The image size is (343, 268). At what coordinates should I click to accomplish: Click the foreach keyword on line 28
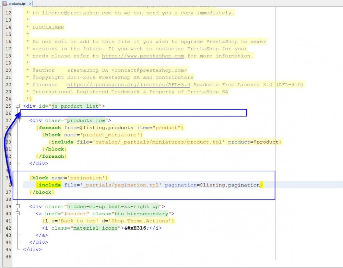tap(50, 128)
